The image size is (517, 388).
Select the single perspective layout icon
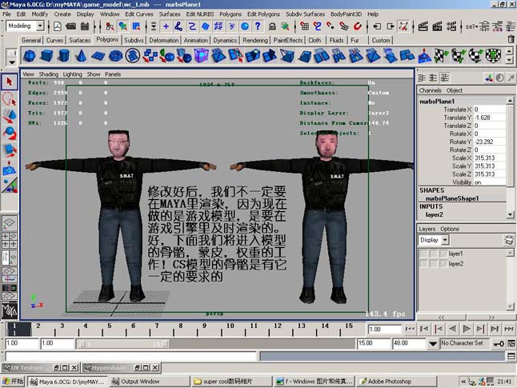pyautogui.click(x=10, y=222)
